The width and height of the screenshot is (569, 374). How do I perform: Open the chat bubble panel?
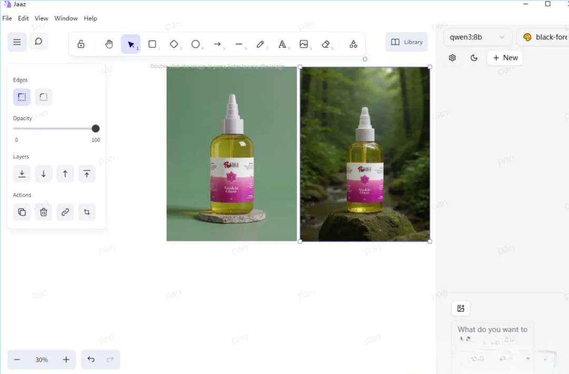pyautogui.click(x=38, y=42)
